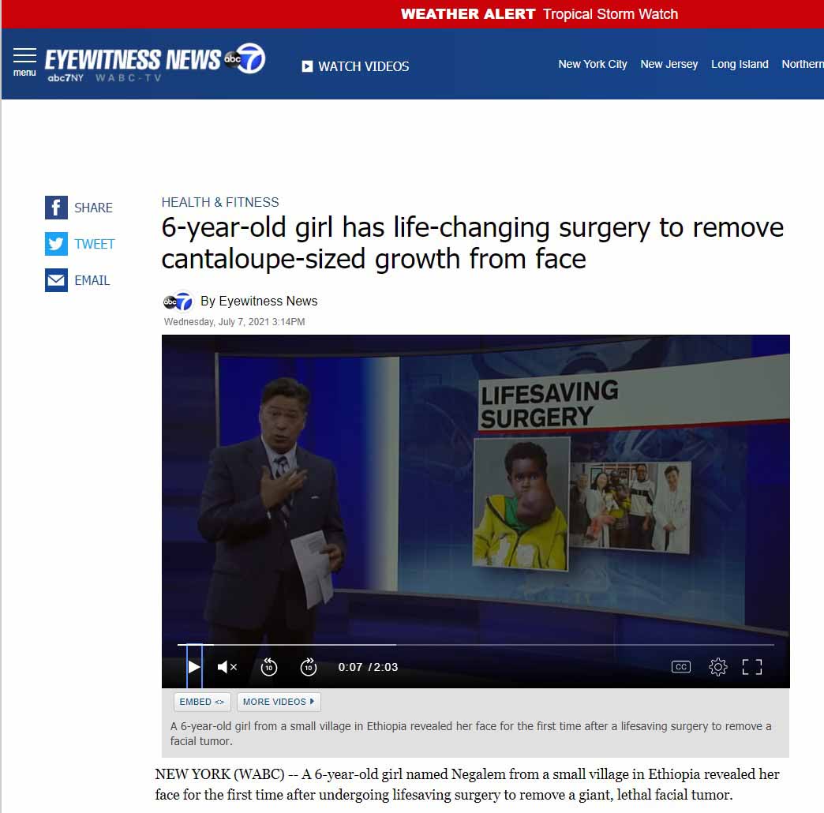Image resolution: width=824 pixels, height=813 pixels.
Task: Play the Lifesaving Surgery video
Action: coord(194,667)
